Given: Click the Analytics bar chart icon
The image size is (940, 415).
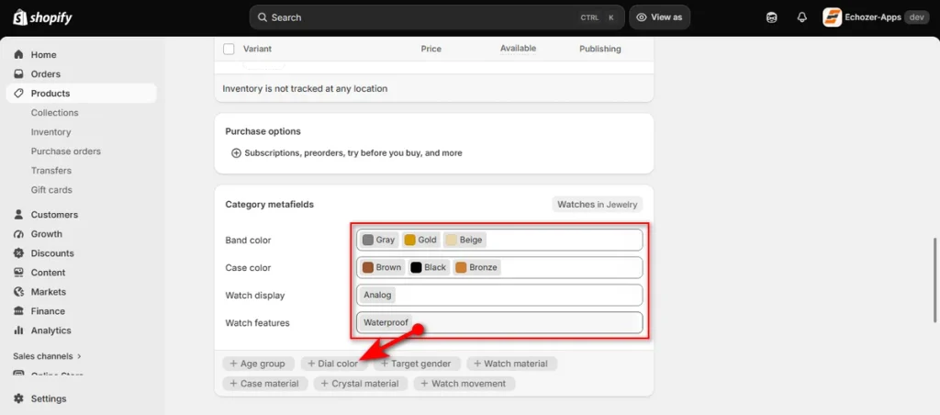Looking at the screenshot, I should [18, 330].
